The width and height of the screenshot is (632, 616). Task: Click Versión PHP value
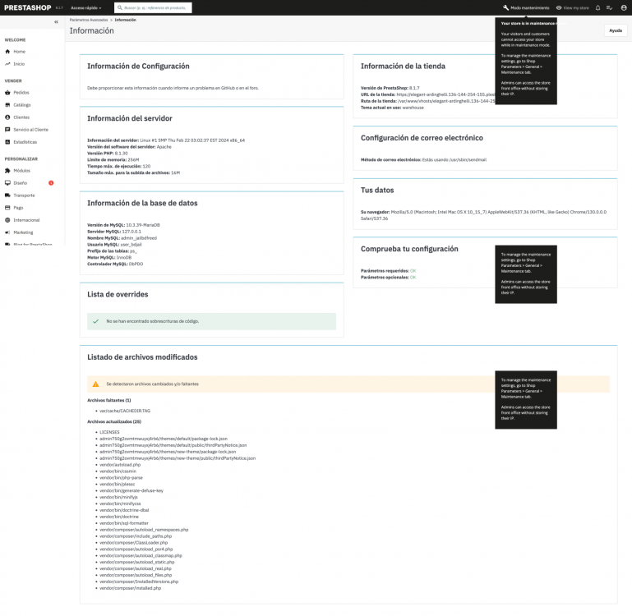(122, 154)
